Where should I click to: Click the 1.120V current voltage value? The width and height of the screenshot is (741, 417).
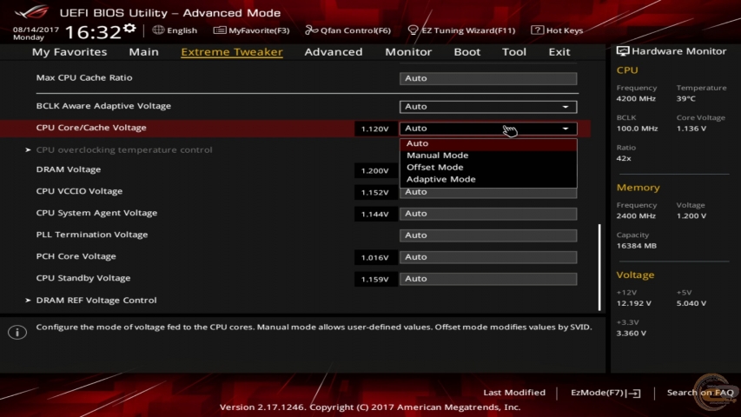[374, 129]
